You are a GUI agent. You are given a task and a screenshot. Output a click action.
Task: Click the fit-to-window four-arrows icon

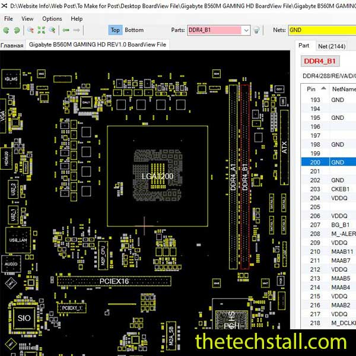[42, 30]
